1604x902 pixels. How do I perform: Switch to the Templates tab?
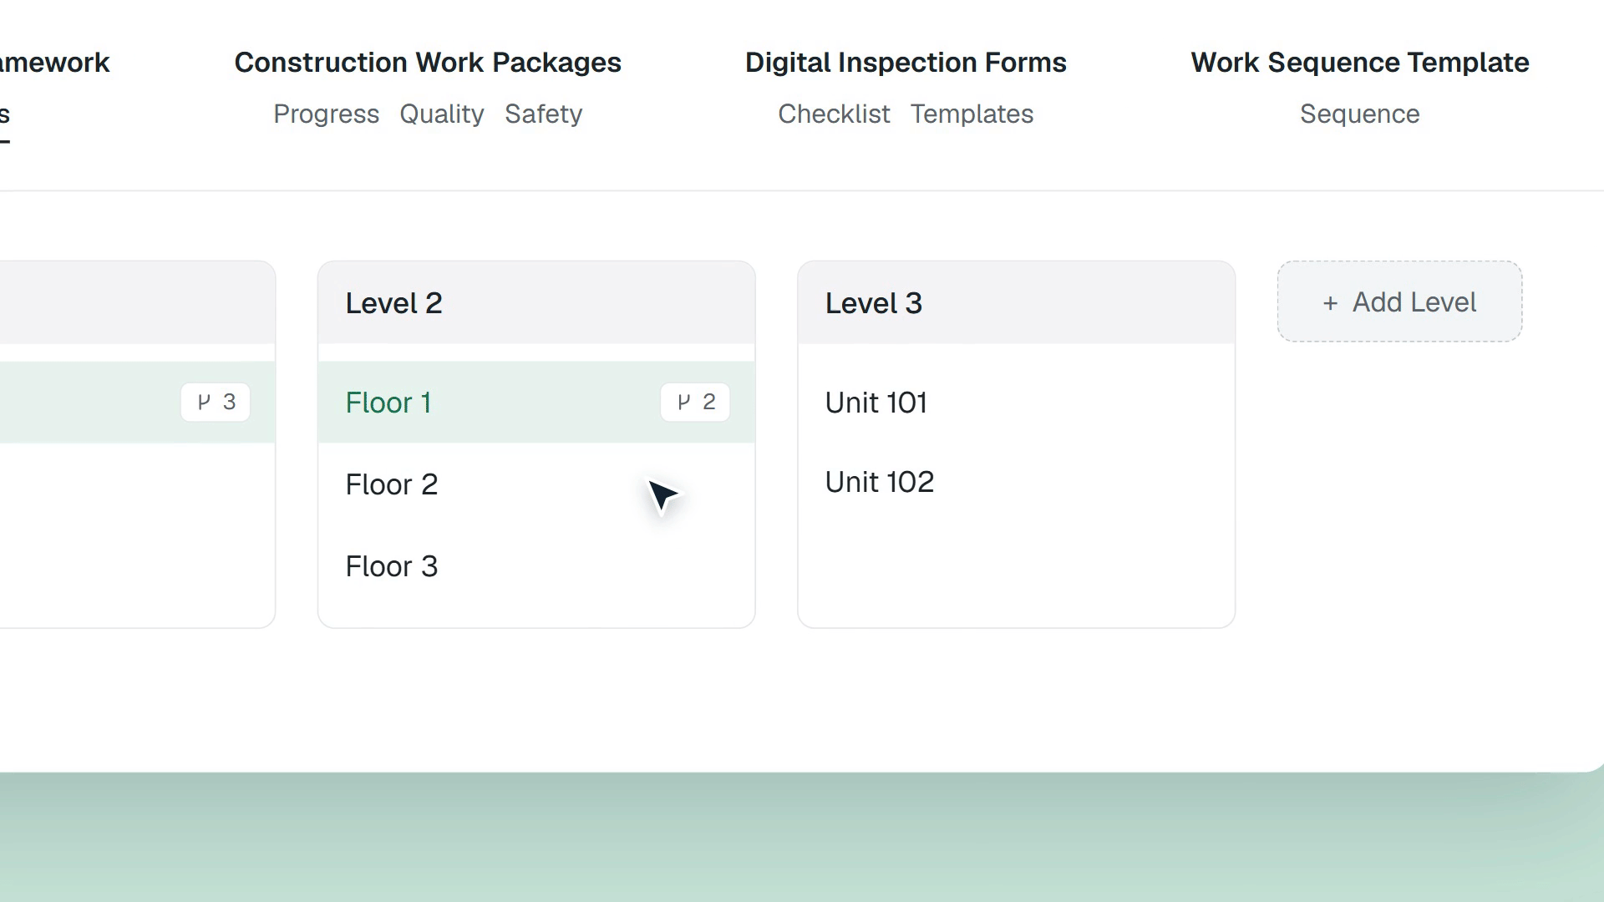pos(972,114)
